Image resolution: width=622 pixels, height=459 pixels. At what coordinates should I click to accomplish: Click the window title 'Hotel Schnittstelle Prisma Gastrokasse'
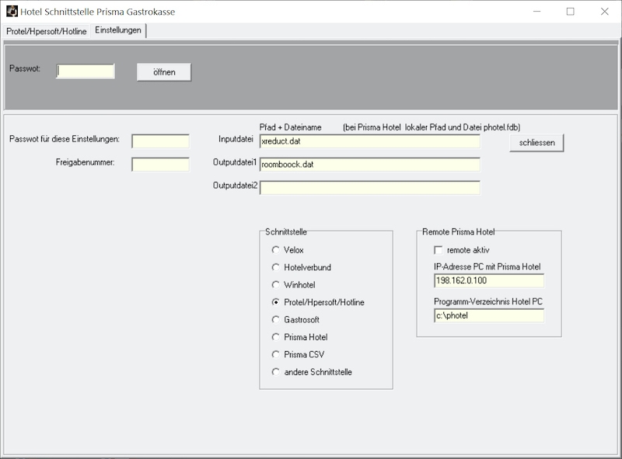pyautogui.click(x=98, y=12)
